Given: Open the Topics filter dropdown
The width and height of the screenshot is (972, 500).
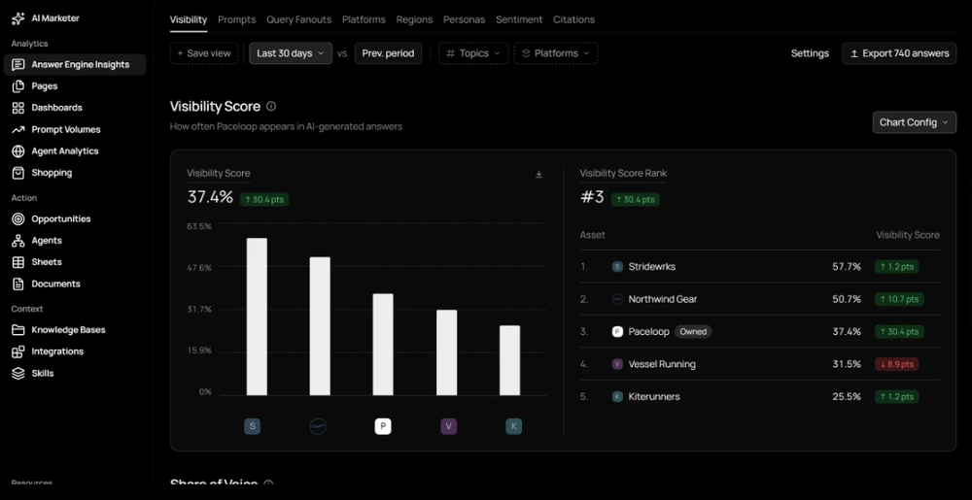Looking at the screenshot, I should click(473, 53).
